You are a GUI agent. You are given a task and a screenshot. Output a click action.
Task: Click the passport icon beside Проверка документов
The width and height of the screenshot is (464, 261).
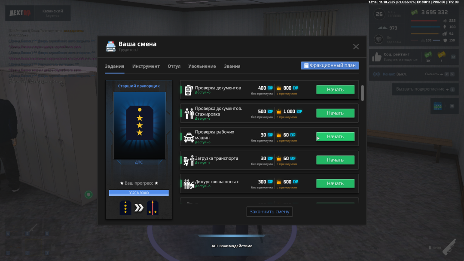click(x=188, y=90)
